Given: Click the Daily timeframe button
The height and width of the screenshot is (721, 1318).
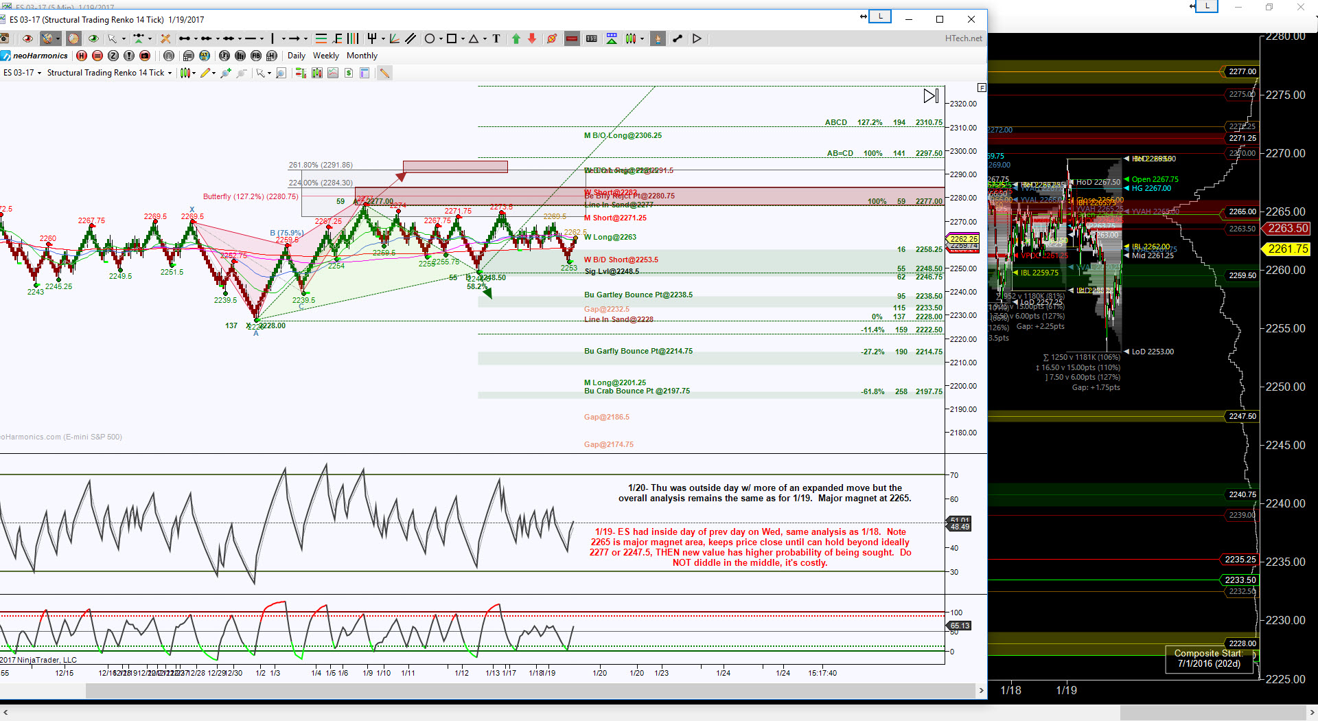Looking at the screenshot, I should point(297,56).
